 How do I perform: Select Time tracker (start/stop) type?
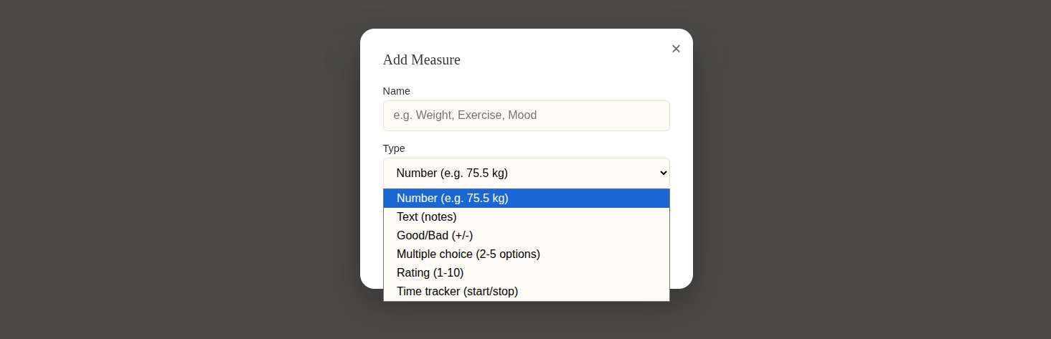click(x=457, y=292)
